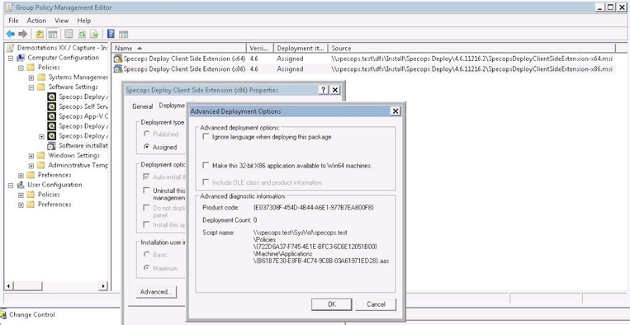Click the Computer Configuration monitor icon
The height and width of the screenshot is (325, 630).
pos(21,58)
